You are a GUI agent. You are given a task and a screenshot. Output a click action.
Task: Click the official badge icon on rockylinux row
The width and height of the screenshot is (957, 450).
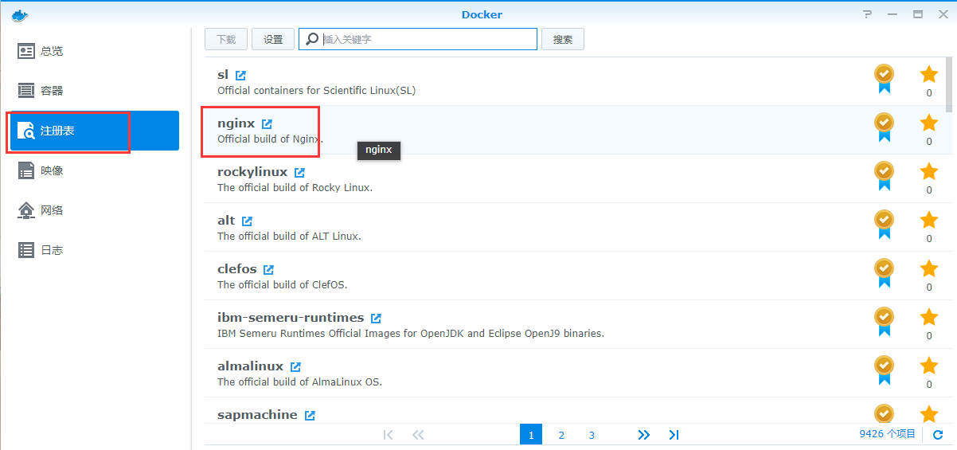point(884,176)
